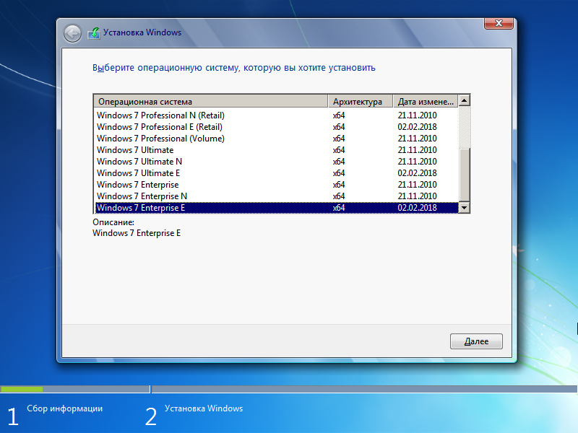Viewport: 578px width, 433px height.
Task: Click date 02.02.2018 in Professional E row
Action: click(x=417, y=127)
